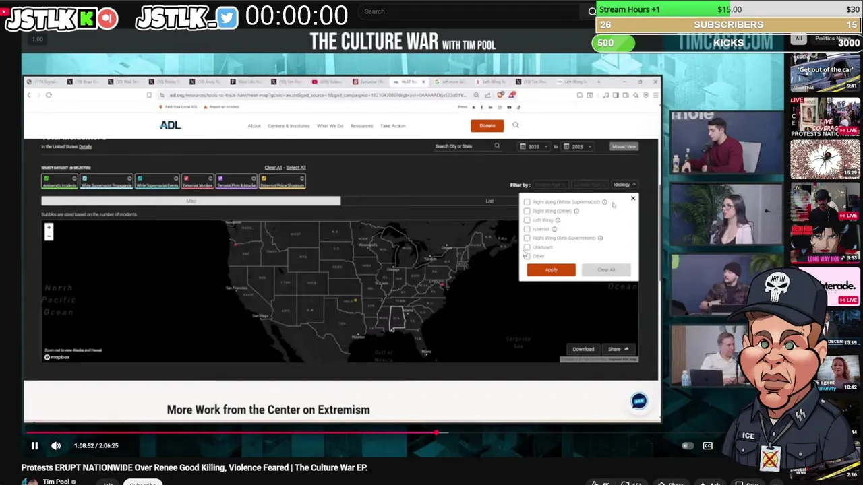The width and height of the screenshot is (863, 485).
Task: Toggle the White Supremacist Propaganda dataset
Action: tap(106, 182)
